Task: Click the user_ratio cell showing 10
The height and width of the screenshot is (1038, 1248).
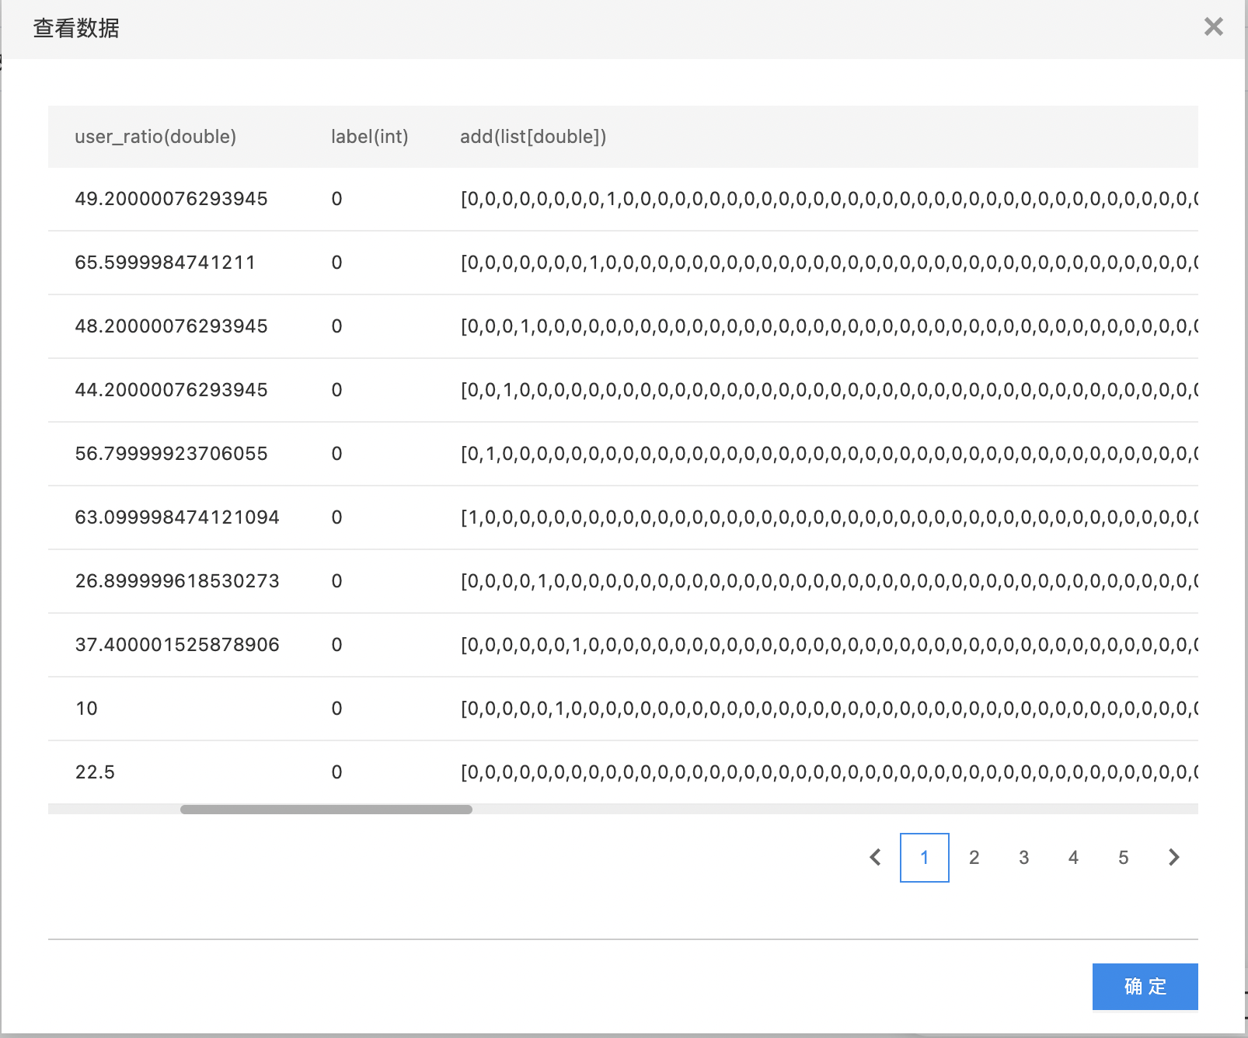Action: coord(86,709)
